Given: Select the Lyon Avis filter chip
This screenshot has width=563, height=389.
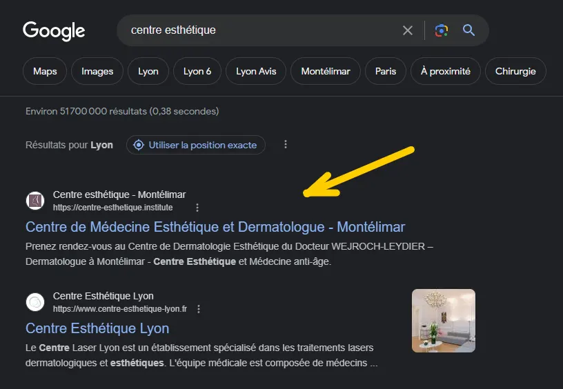Looking at the screenshot, I should (x=256, y=71).
